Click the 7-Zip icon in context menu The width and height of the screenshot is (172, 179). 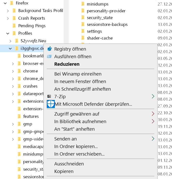(49, 96)
